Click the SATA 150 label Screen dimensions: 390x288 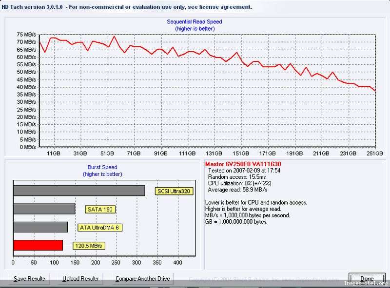point(100,210)
